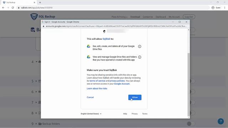Screen dimensions: 228x128
Task: Reload the sqlbak.com page
Action: pyautogui.click(x=13, y=8)
